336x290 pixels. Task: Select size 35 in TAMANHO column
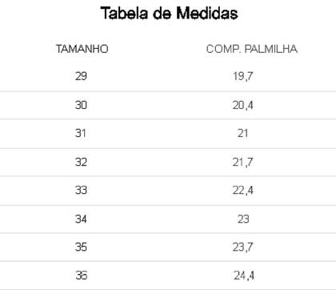[x=81, y=247]
